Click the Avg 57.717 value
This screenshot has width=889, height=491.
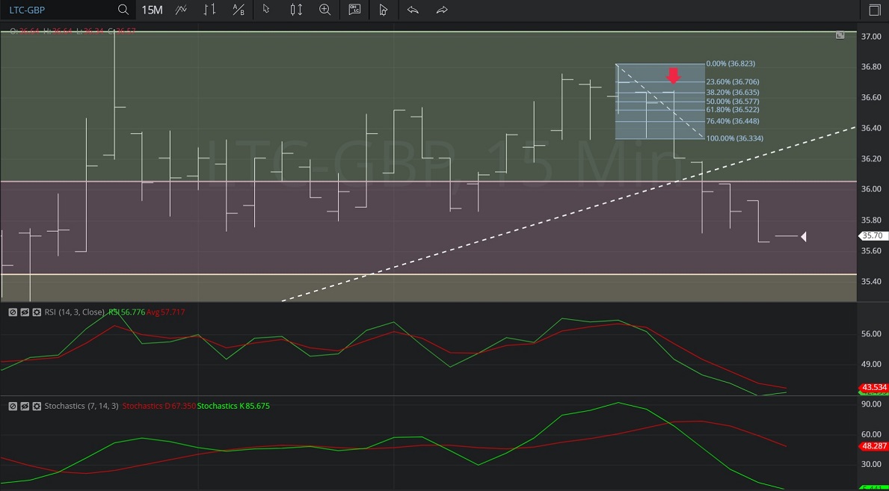pyautogui.click(x=165, y=312)
